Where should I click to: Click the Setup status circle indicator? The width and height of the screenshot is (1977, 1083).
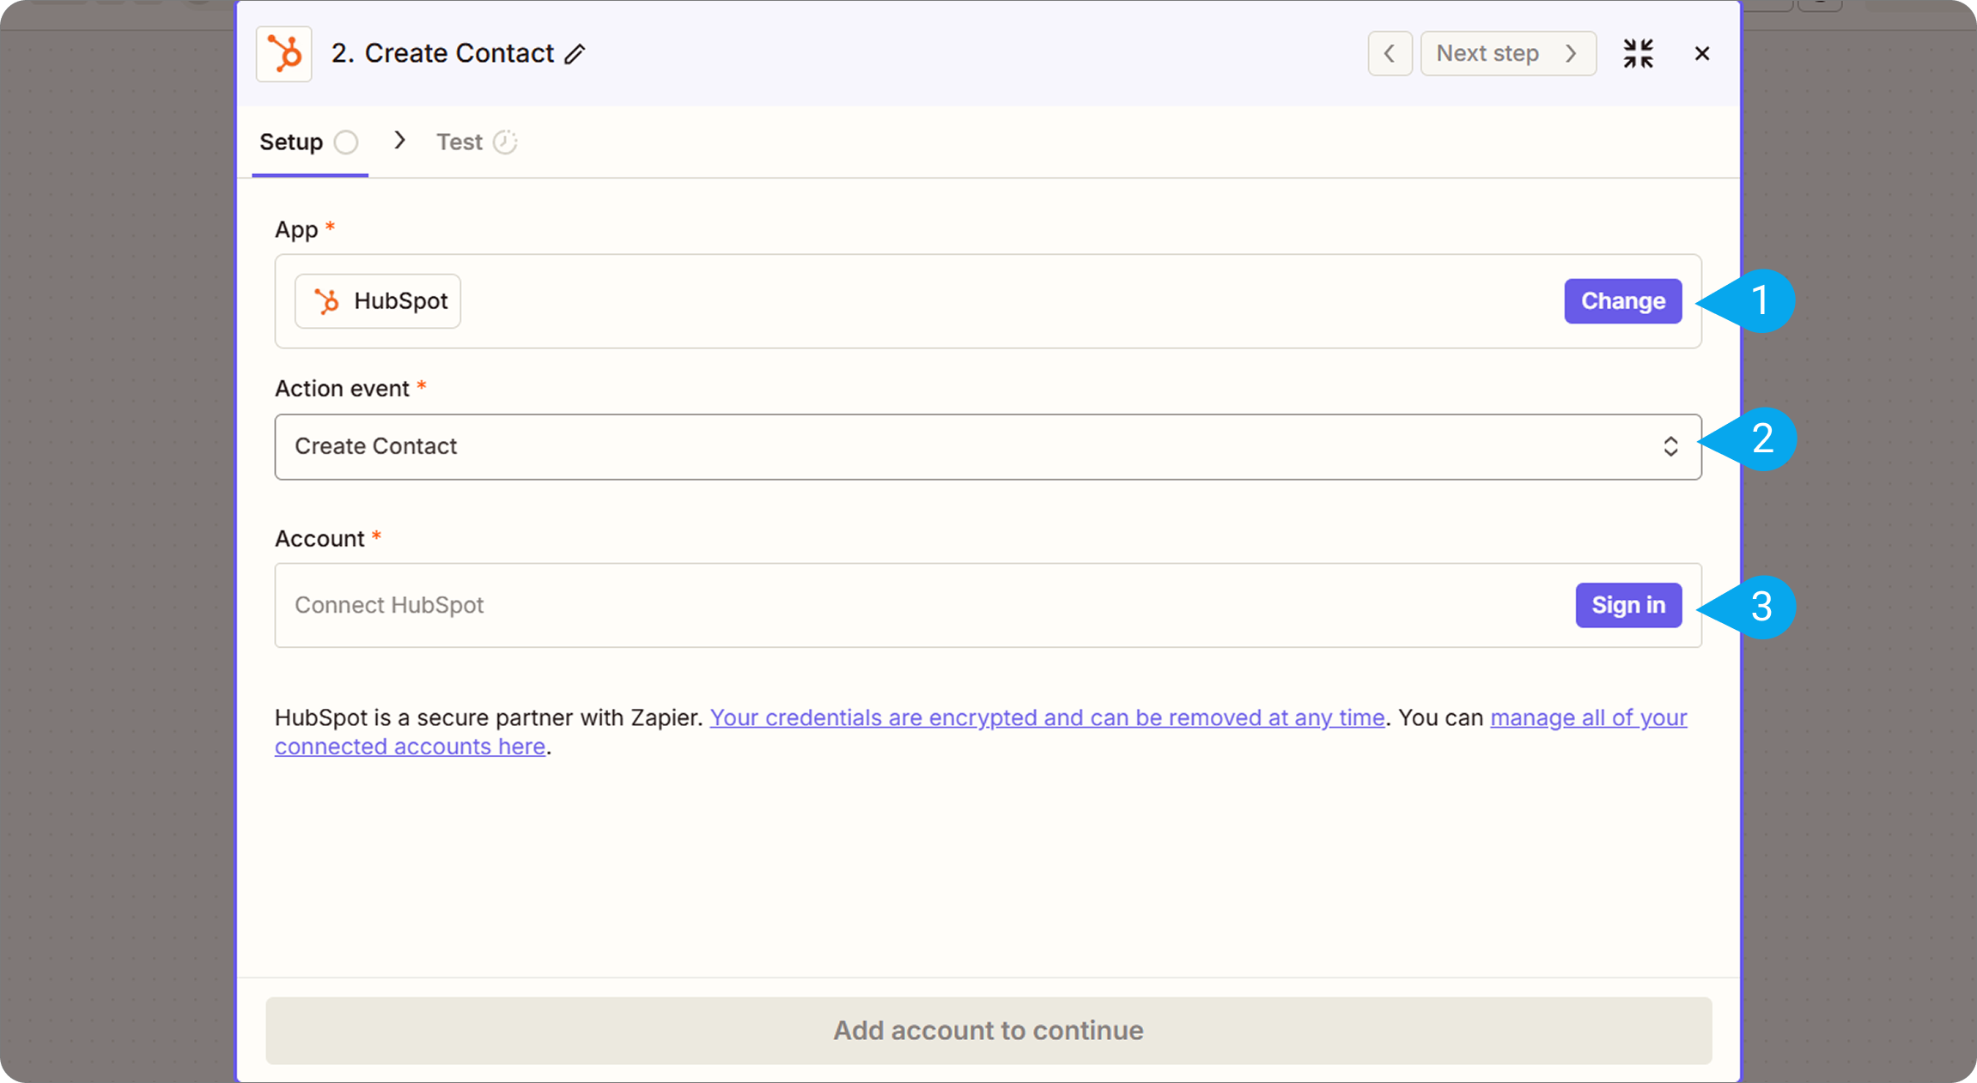tap(346, 142)
